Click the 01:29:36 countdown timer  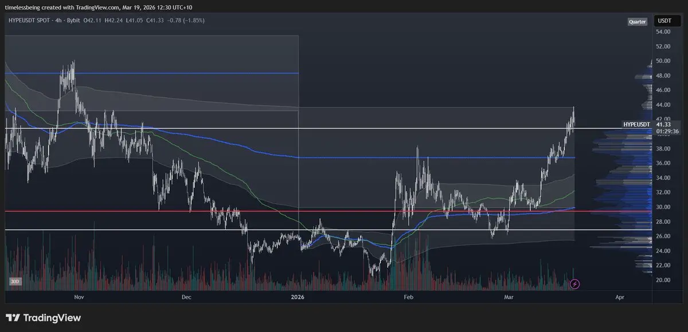tap(667, 131)
